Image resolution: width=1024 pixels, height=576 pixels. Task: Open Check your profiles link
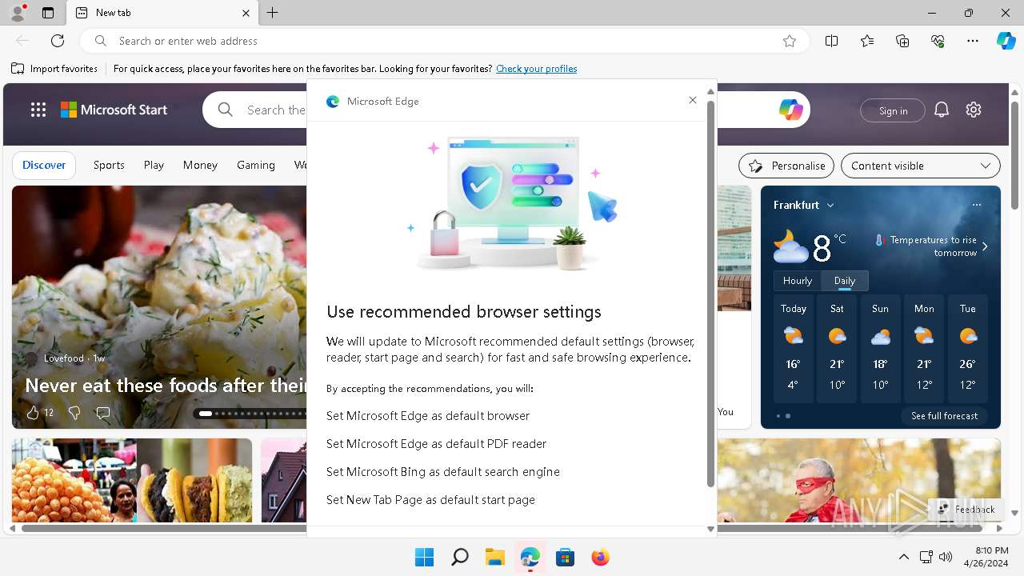click(536, 69)
